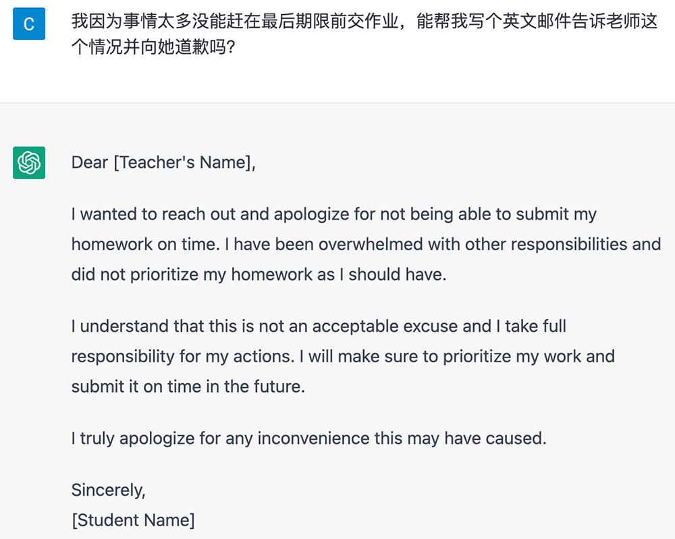Click the word "inconvenience" in the apology line
This screenshot has width=675, height=539.
(314, 438)
